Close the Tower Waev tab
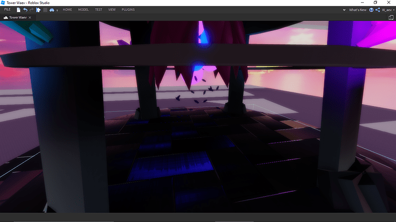Viewport: 396px width, 222px height. tap(30, 17)
